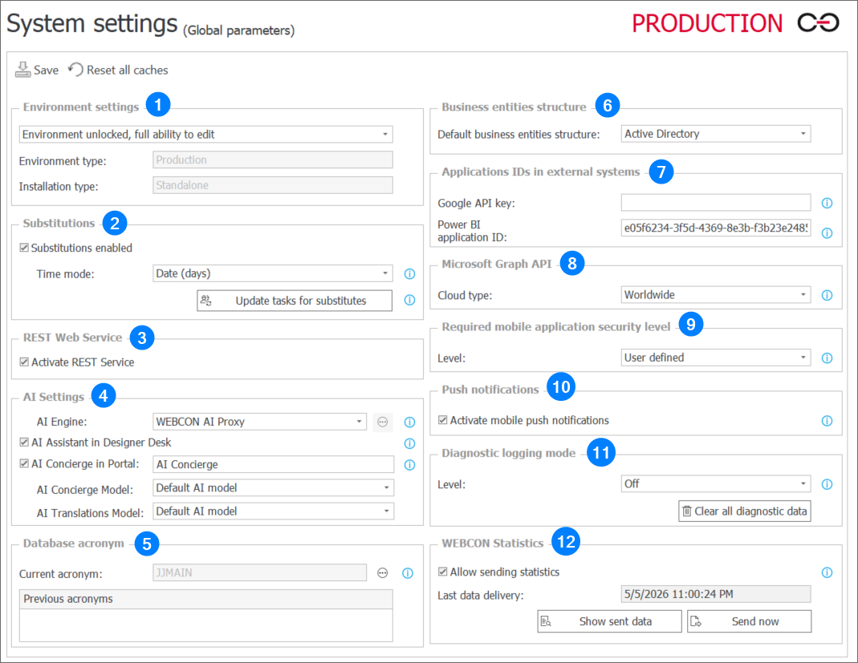
Task: Click the PRODUCTION environment label
Action: [x=707, y=23]
